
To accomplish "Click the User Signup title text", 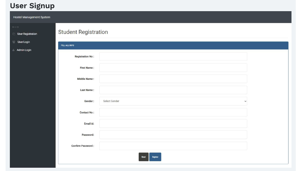I will coord(32,6).
